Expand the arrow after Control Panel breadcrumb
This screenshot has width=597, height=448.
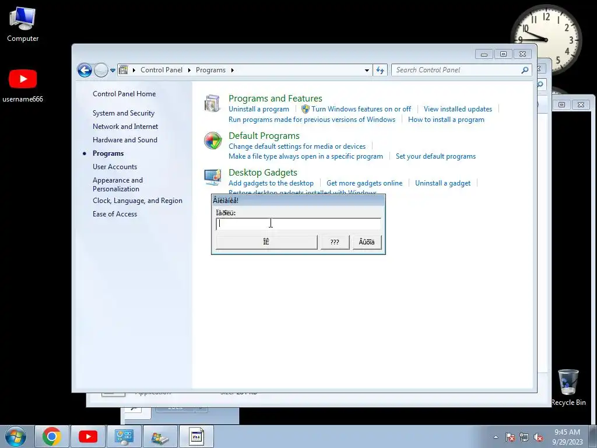tap(189, 70)
